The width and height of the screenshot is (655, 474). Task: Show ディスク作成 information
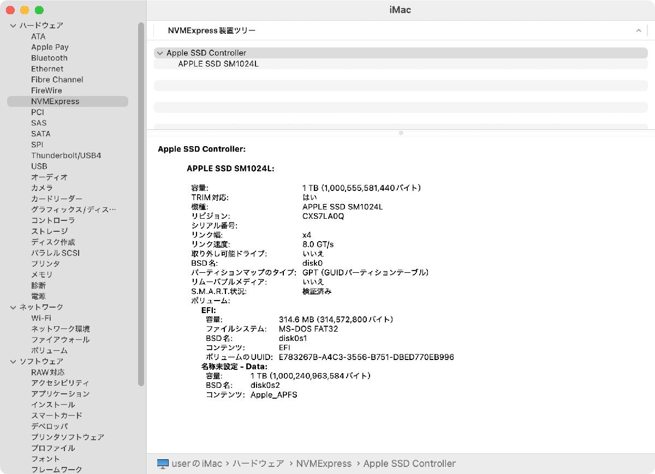(53, 242)
